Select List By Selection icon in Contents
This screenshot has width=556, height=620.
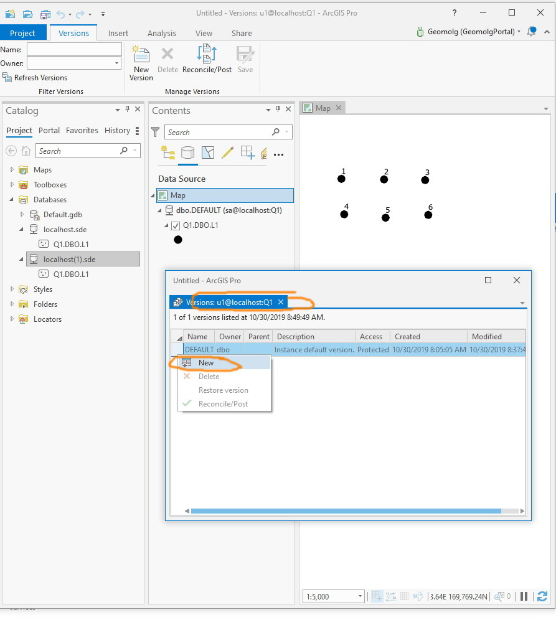(x=208, y=153)
